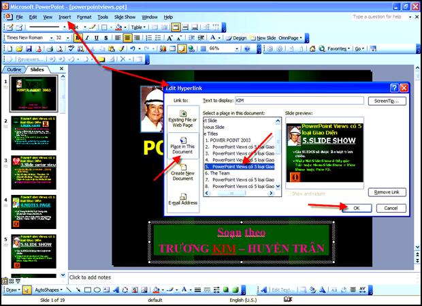
Task: Click the Remove Link button
Action: point(387,192)
